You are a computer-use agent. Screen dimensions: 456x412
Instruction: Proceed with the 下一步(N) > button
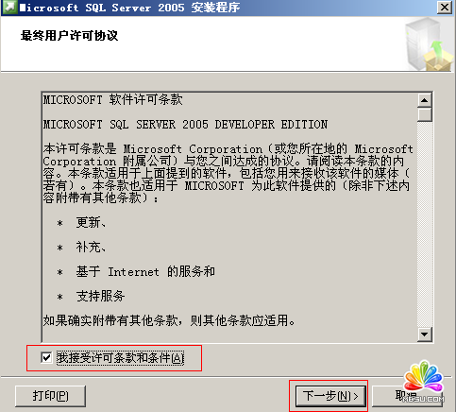[330, 396]
